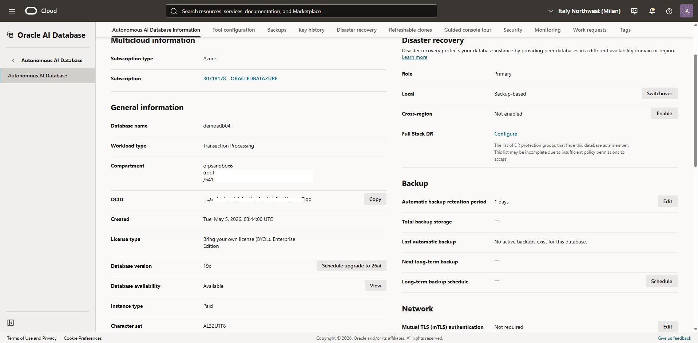The width and height of the screenshot is (698, 343).
Task: Open the Guided console tour tab
Action: pyautogui.click(x=468, y=30)
